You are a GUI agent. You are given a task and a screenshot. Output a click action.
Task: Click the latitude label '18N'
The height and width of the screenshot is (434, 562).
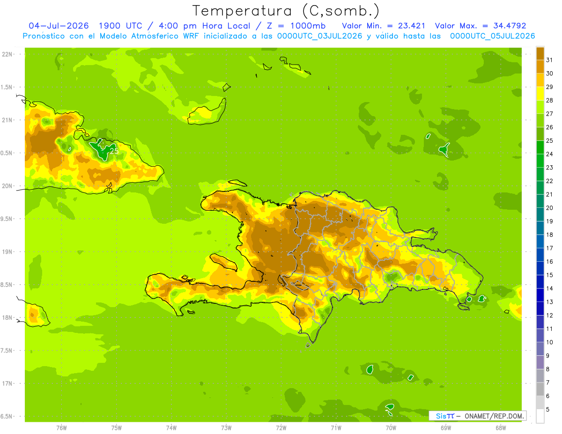pyautogui.click(x=7, y=318)
